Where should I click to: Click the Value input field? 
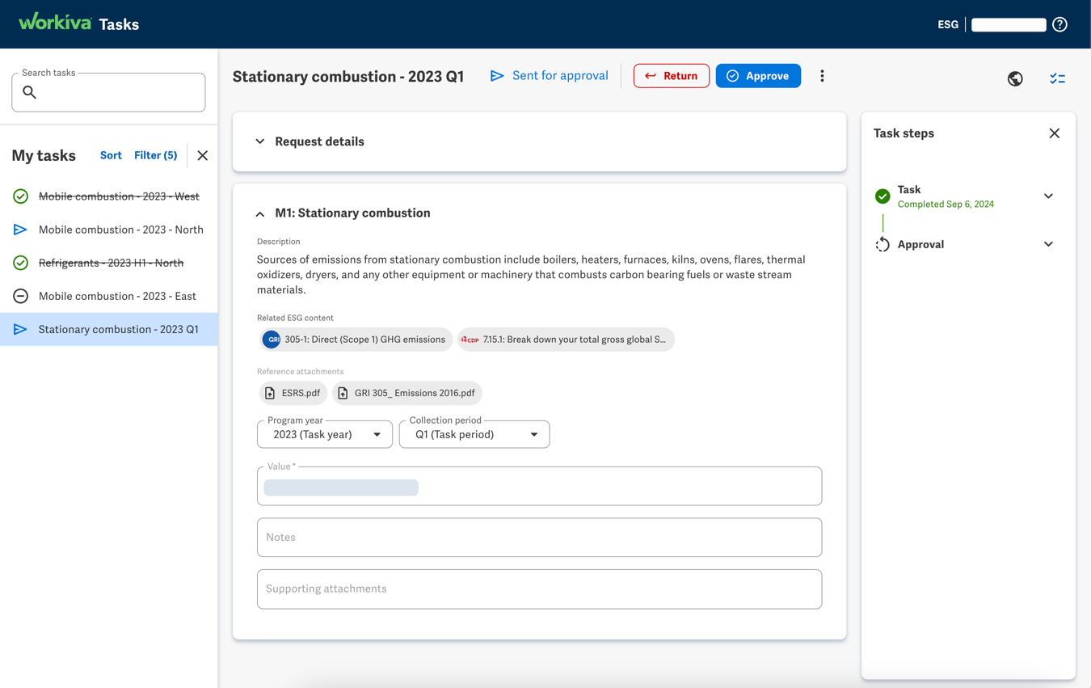tap(539, 486)
